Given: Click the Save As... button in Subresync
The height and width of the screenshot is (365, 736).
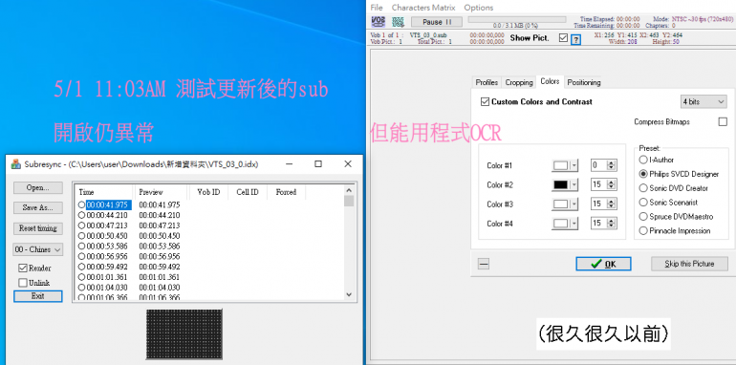Looking at the screenshot, I should click(x=37, y=208).
